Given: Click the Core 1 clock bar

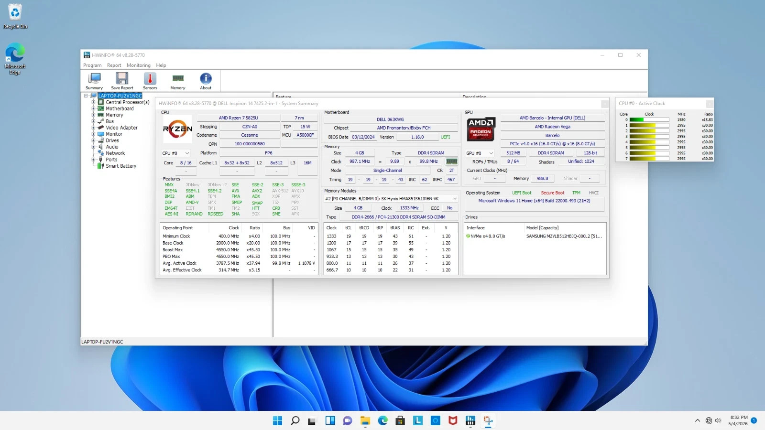Looking at the screenshot, I should tap(649, 125).
